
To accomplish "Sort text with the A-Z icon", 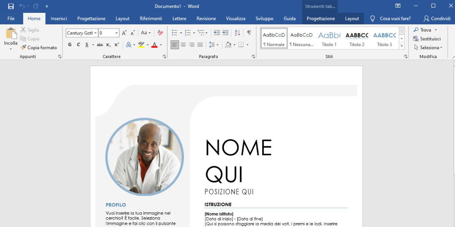I will click(237, 33).
